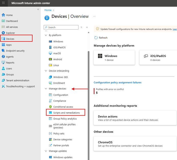Click the Reports icon in sidebar
This screenshot has width=177, height=160.
point(3,62)
